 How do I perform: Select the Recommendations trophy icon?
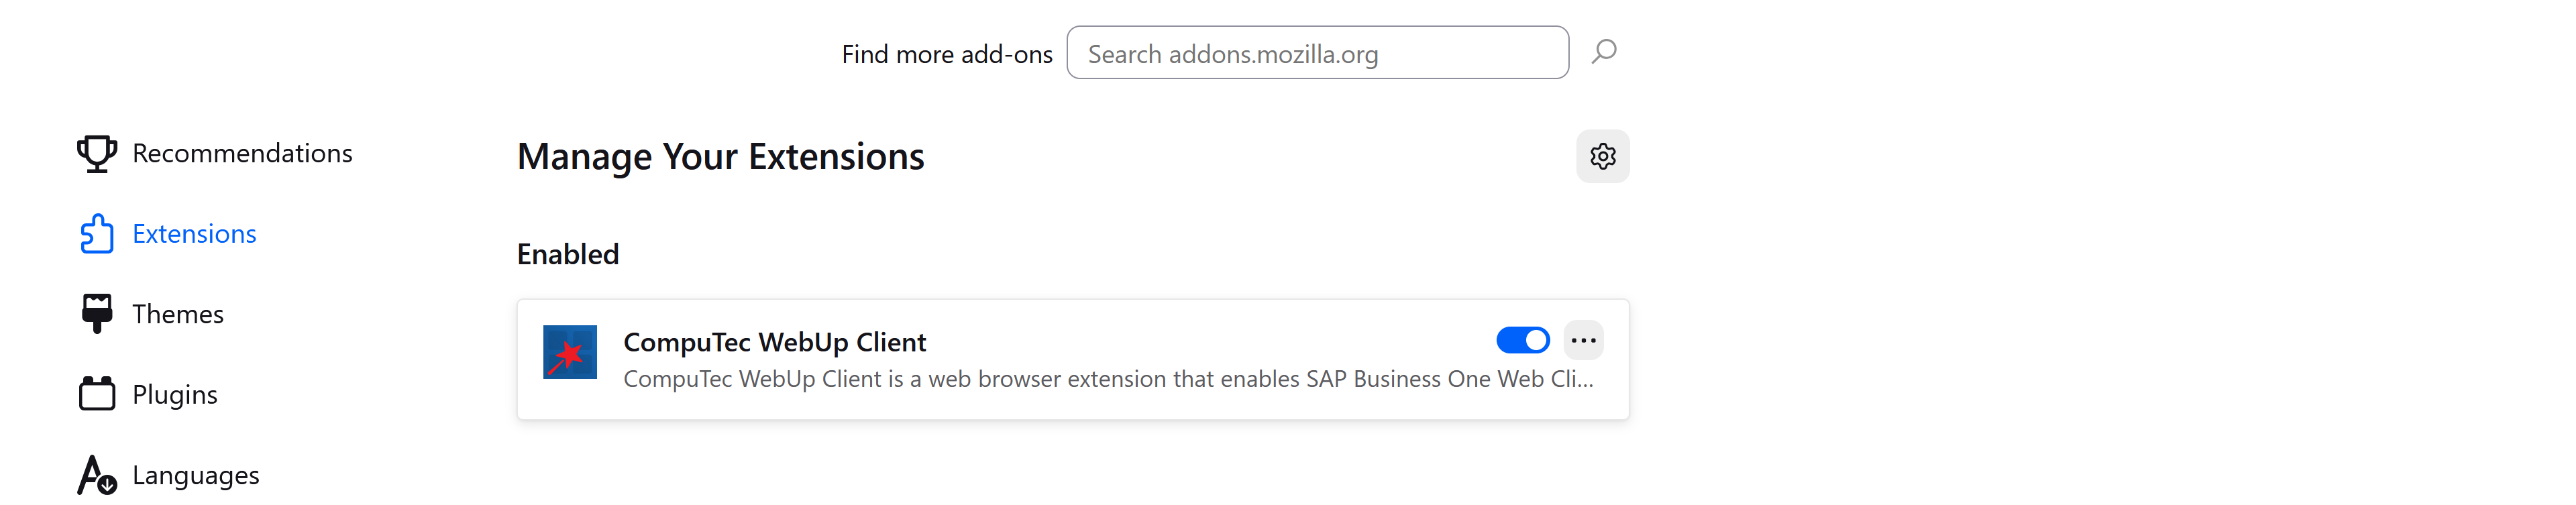click(x=97, y=153)
